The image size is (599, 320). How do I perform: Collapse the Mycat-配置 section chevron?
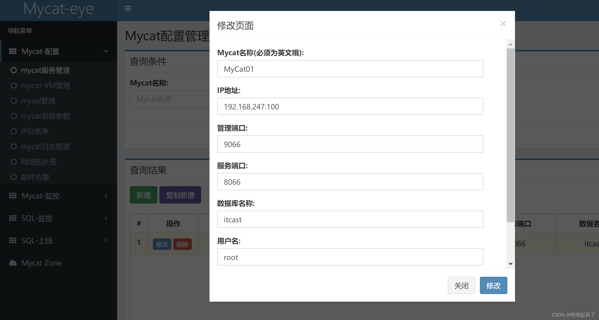pos(106,51)
